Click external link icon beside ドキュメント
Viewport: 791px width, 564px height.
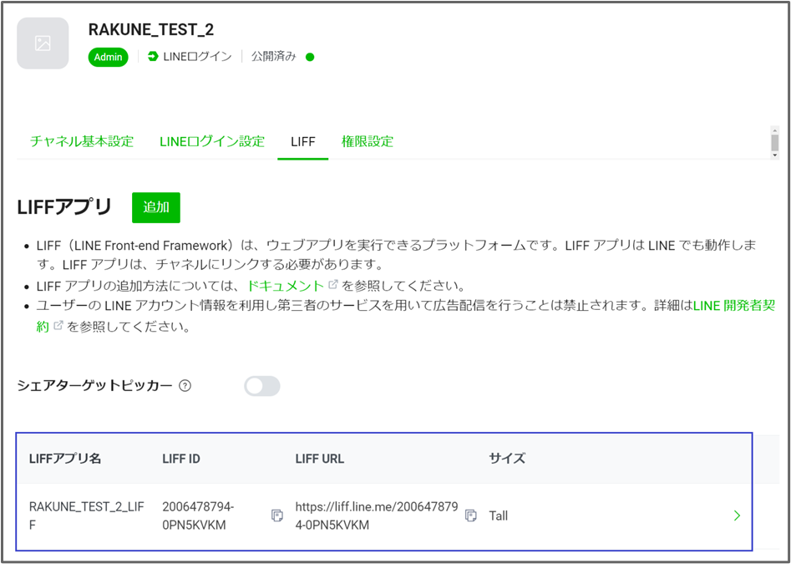332,285
